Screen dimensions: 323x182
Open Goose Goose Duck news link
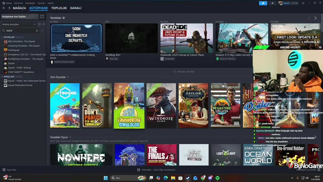(62, 62)
